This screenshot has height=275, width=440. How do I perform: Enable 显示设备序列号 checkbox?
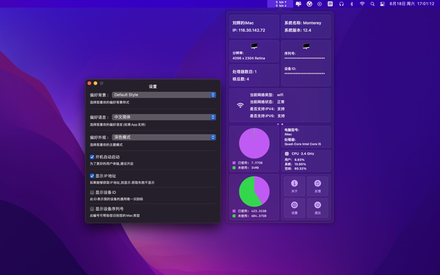coord(92,209)
